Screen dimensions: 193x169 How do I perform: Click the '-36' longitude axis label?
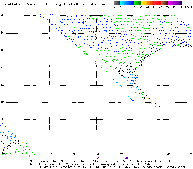point(73,154)
